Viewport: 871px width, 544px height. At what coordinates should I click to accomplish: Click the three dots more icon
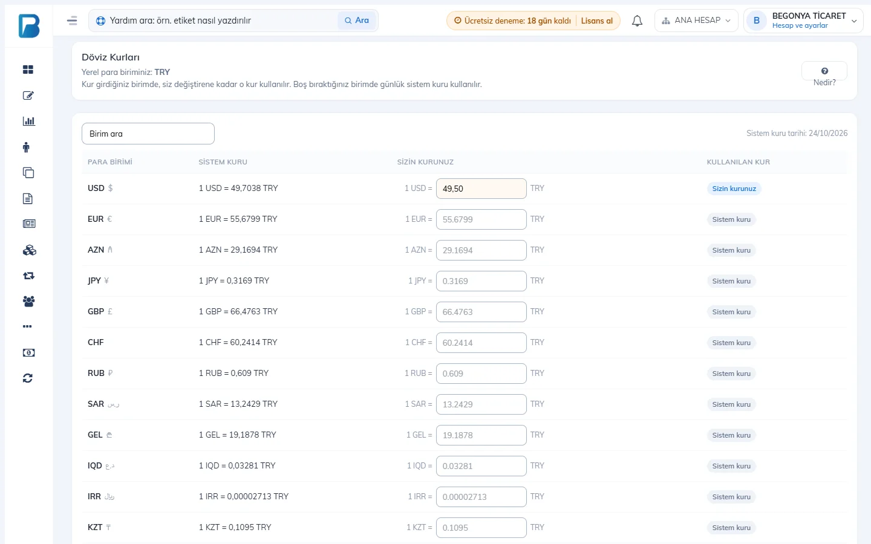pyautogui.click(x=27, y=326)
